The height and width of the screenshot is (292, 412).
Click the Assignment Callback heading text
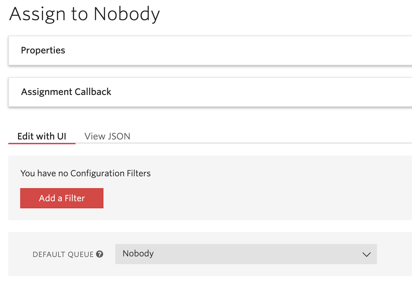[66, 92]
